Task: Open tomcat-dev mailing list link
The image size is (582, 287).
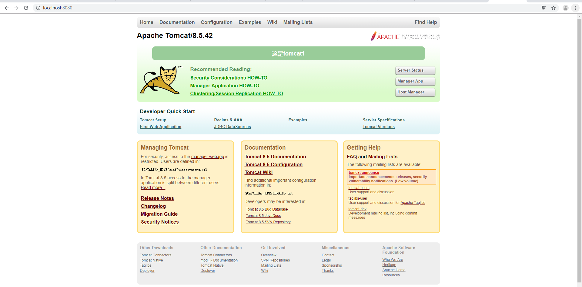Action: [357, 209]
